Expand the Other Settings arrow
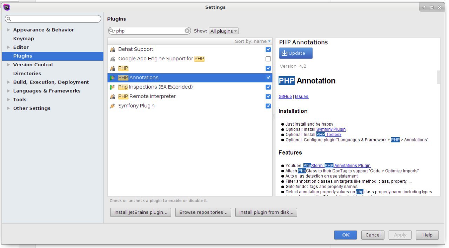This screenshot has width=449, height=248. tap(8, 108)
